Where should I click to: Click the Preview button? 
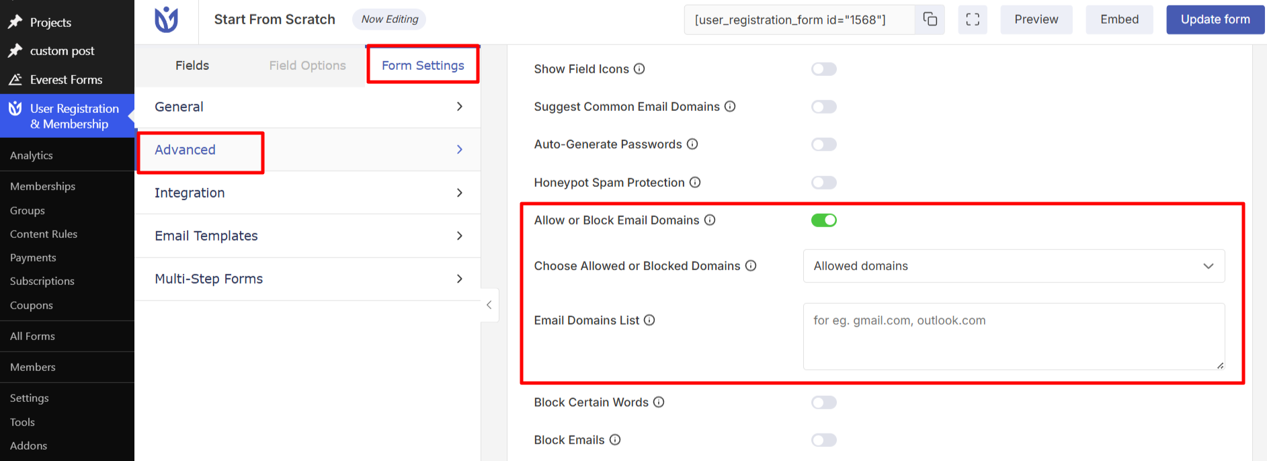point(1036,19)
